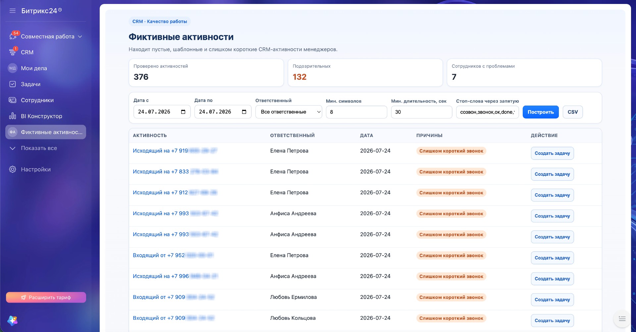The height and width of the screenshot is (332, 636).
Task: Click Анфиса Андреева in the +7 996 row
Action: coord(293,276)
